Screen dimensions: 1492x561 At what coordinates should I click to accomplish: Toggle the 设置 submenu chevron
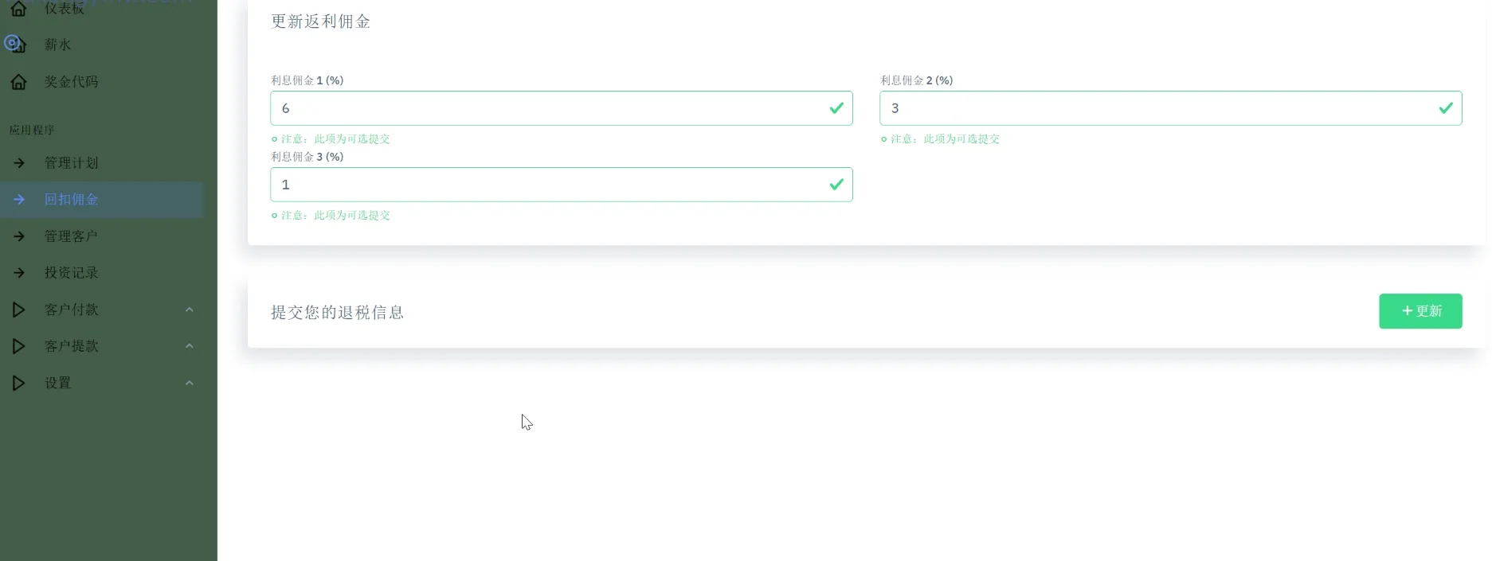(x=190, y=383)
